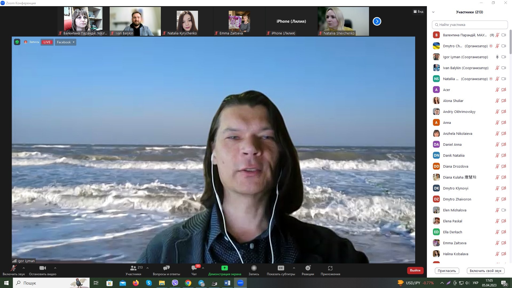Click camera icon for Elen Mishalova

click(504, 210)
